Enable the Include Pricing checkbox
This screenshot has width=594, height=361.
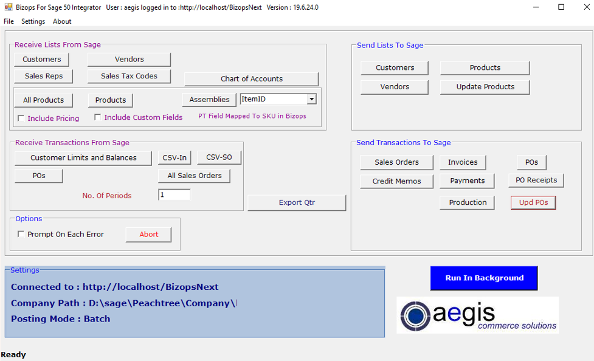(21, 118)
